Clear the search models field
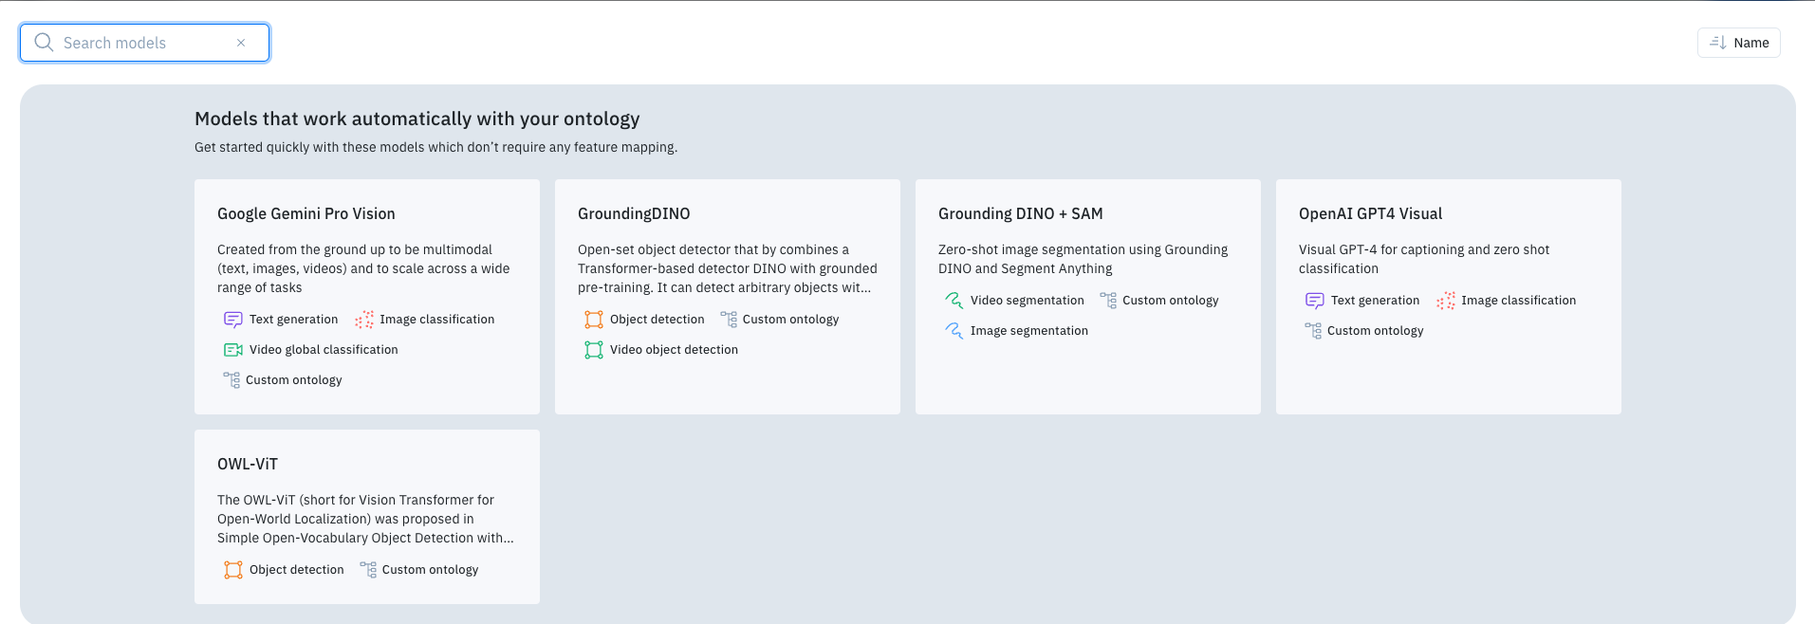The width and height of the screenshot is (1815, 624). coord(241,43)
